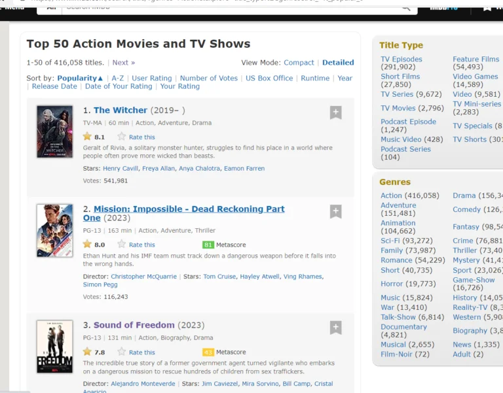The height and width of the screenshot is (393, 503).
Task: Add The Witcher to watchlist
Action: (x=335, y=112)
